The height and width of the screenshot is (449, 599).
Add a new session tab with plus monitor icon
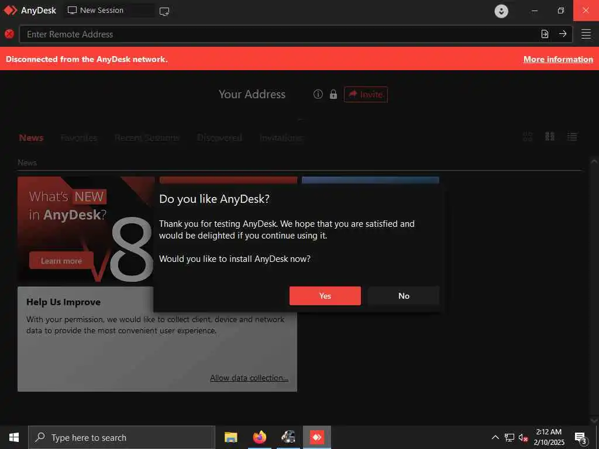pos(164,11)
